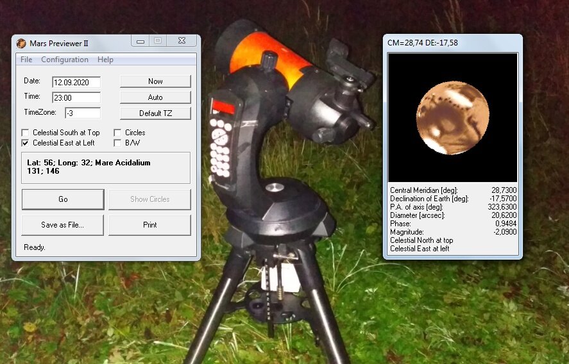569x364 pixels.
Task: Click the TimeZone input field
Action: coord(83,113)
